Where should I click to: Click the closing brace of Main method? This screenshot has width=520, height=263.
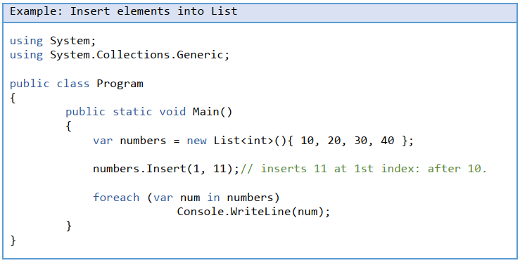[69, 226]
